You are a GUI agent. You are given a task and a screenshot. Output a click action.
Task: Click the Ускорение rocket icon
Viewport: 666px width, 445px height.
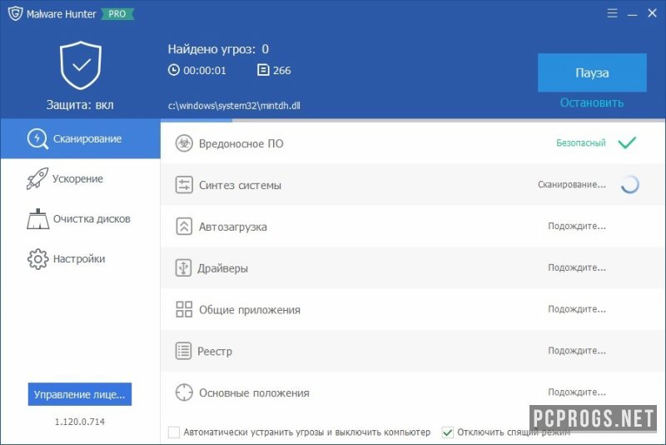click(x=37, y=178)
